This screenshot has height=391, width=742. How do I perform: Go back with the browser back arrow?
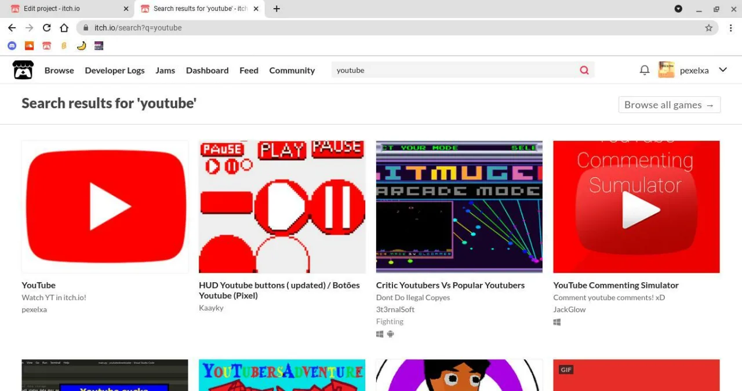tap(12, 28)
